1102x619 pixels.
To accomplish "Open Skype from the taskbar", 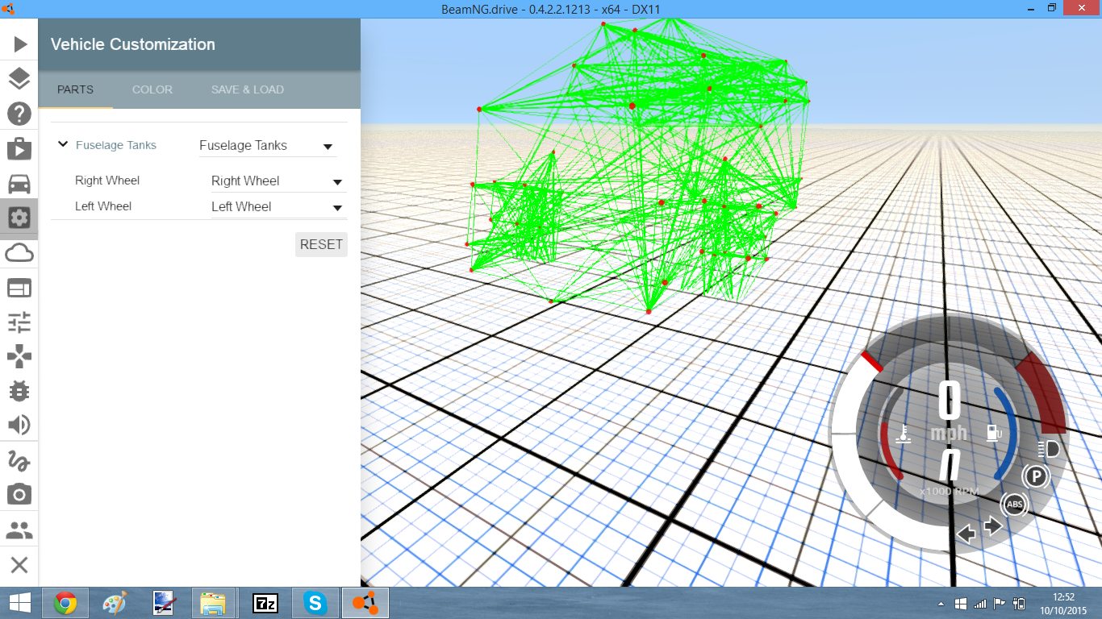I will tap(315, 603).
